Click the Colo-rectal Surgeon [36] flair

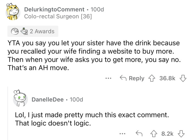click(x=58, y=16)
